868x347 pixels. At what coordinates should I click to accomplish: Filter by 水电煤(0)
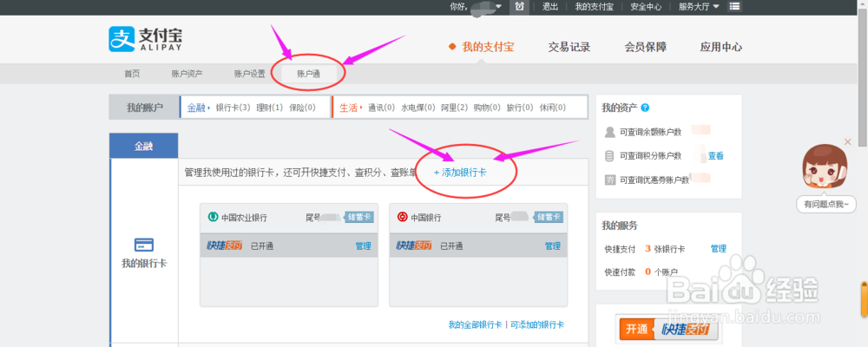(x=418, y=108)
